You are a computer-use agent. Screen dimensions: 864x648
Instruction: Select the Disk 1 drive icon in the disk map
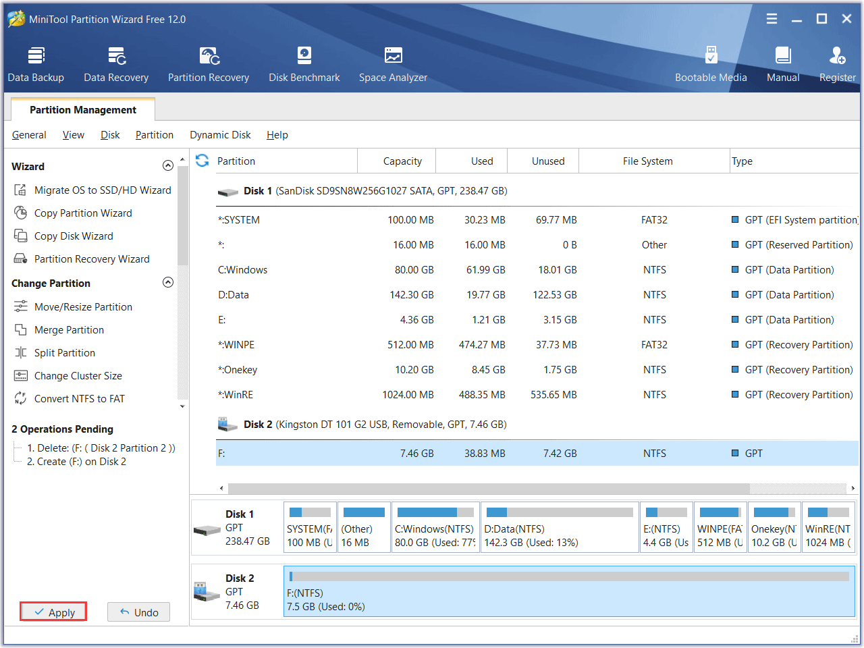[x=207, y=530]
